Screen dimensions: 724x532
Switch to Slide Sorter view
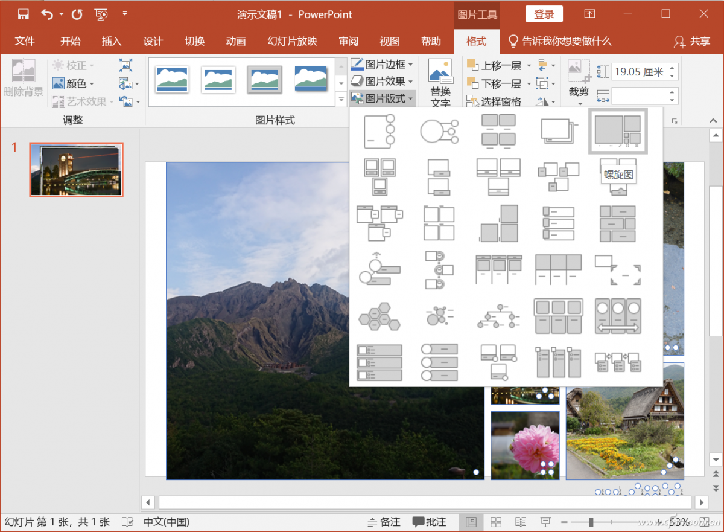coord(496,522)
